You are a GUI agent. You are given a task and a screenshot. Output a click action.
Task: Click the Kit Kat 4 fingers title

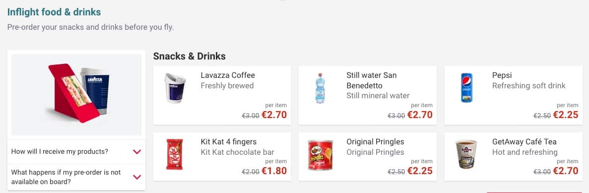(229, 142)
